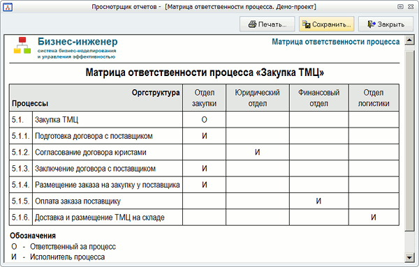Click the 'Финансовый отдел' column header
This screenshot has width=419, height=267.
[319, 98]
